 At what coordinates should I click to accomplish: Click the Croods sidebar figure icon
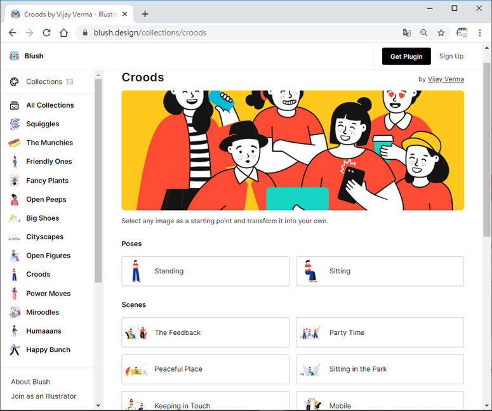tap(15, 275)
